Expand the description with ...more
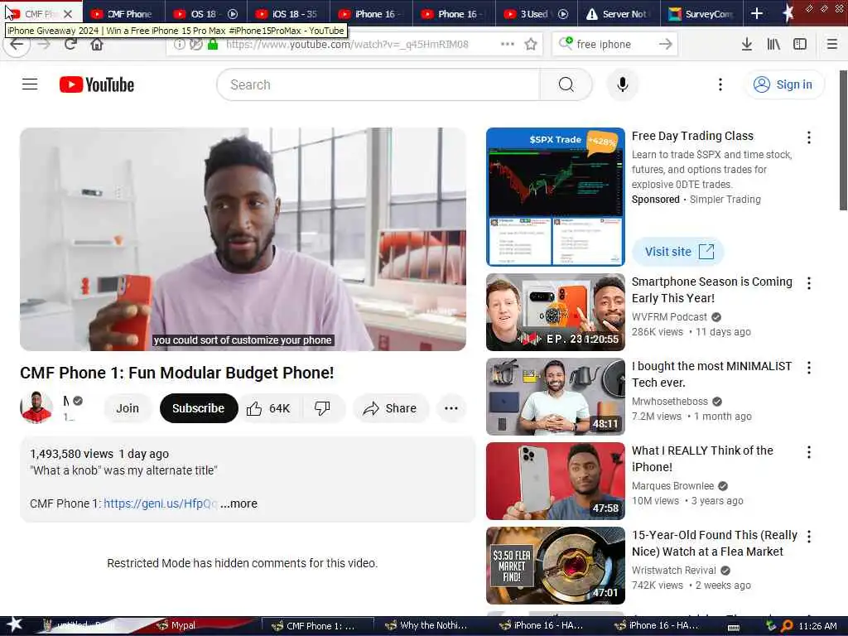Viewport: 848px width, 636px height. click(238, 503)
